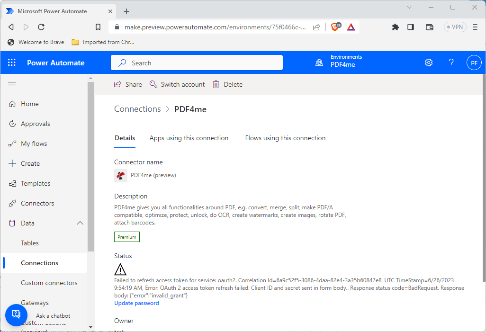Switch to Flows using this connection tab

pyautogui.click(x=285, y=138)
